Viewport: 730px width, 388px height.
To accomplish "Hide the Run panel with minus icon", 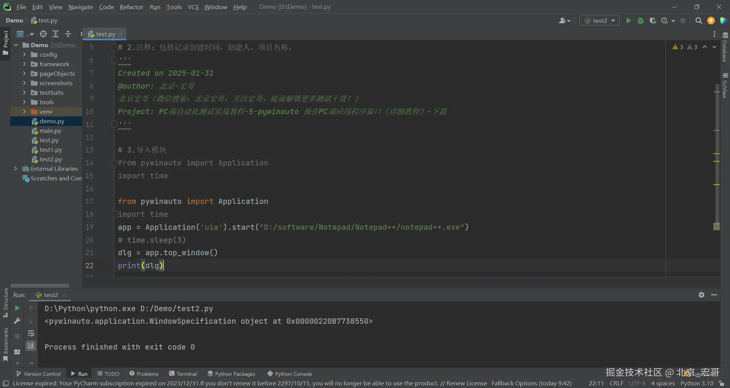I will [x=714, y=295].
